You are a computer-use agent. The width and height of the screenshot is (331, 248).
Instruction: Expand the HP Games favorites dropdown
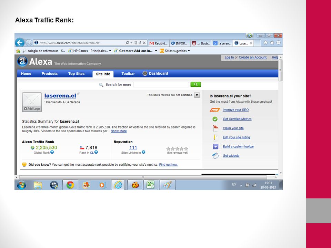[110, 51]
